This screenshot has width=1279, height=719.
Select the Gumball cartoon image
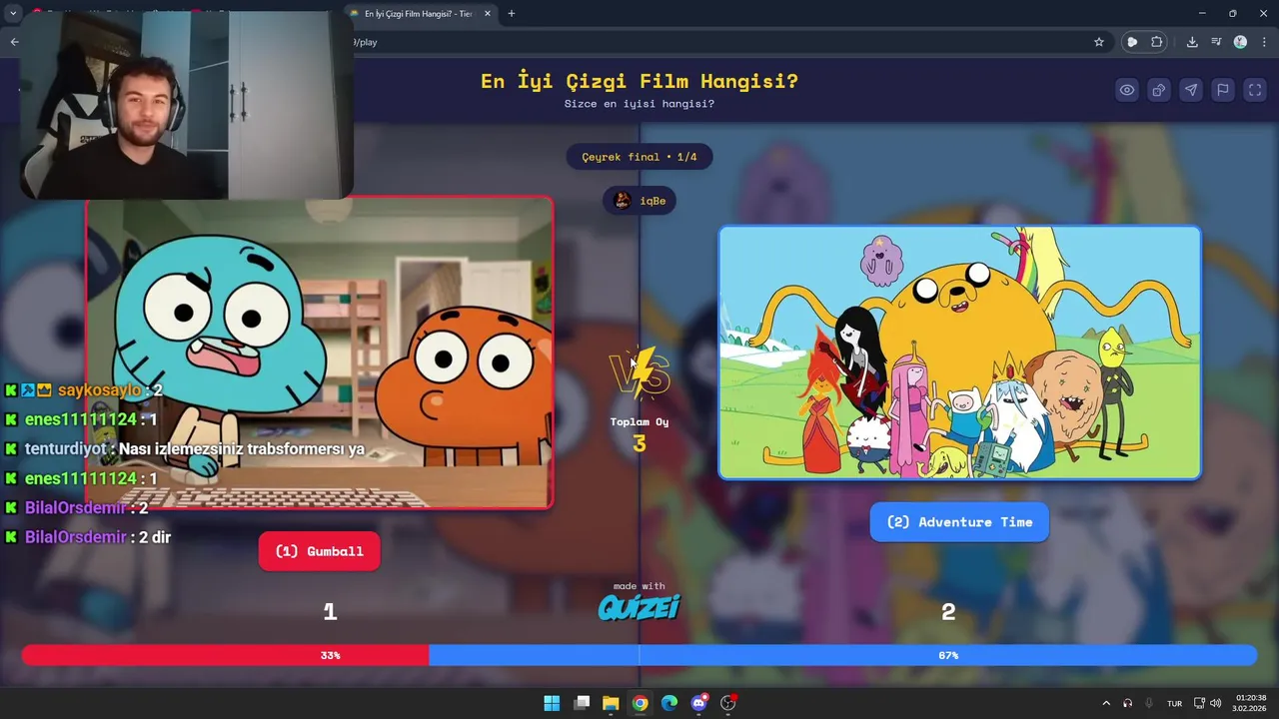coord(320,353)
